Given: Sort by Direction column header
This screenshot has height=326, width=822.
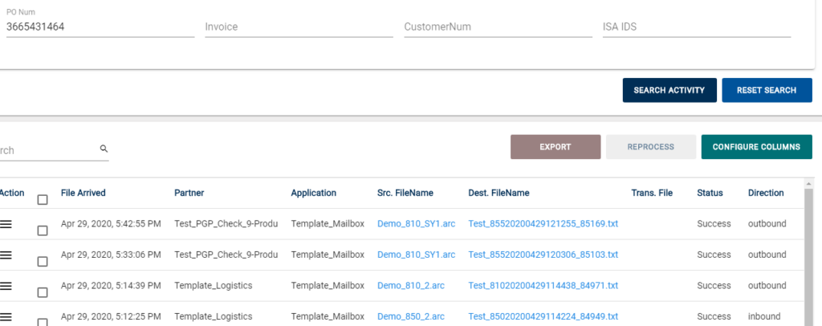Looking at the screenshot, I should click(x=766, y=193).
